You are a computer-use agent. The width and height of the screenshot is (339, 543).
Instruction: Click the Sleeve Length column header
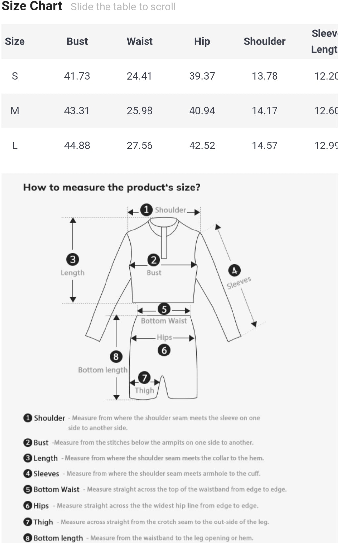click(x=325, y=41)
